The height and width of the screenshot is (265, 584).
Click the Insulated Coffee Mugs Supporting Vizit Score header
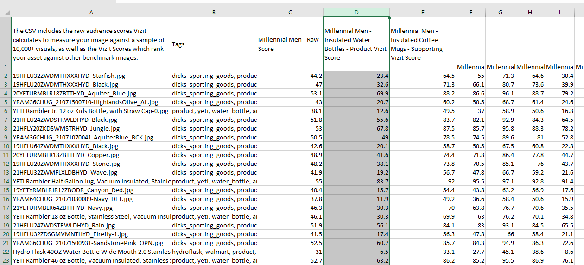(423, 44)
